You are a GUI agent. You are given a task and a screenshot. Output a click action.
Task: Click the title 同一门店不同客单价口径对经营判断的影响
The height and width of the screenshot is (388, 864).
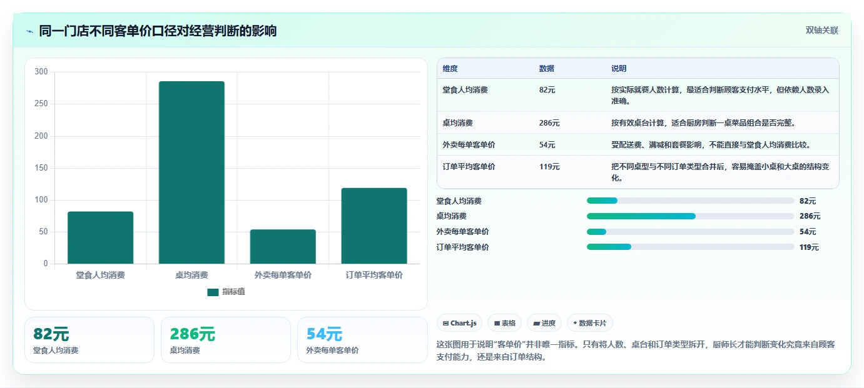click(158, 31)
